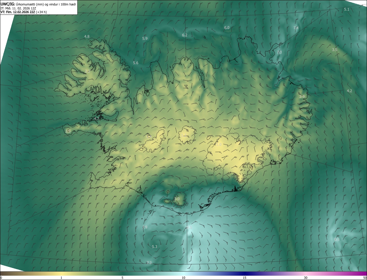Click the 5.3 map value
The width and height of the screenshot is (367, 280).
point(155,247)
